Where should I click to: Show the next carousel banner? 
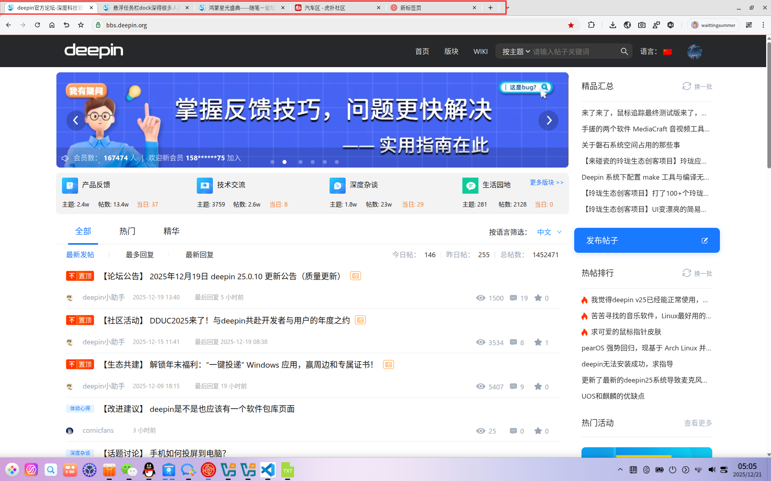pos(548,120)
